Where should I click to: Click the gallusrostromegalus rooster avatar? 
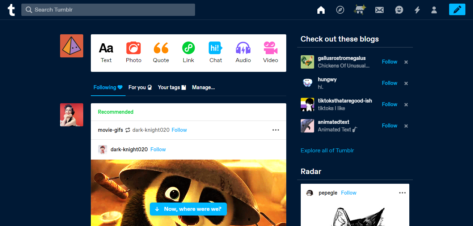(307, 62)
